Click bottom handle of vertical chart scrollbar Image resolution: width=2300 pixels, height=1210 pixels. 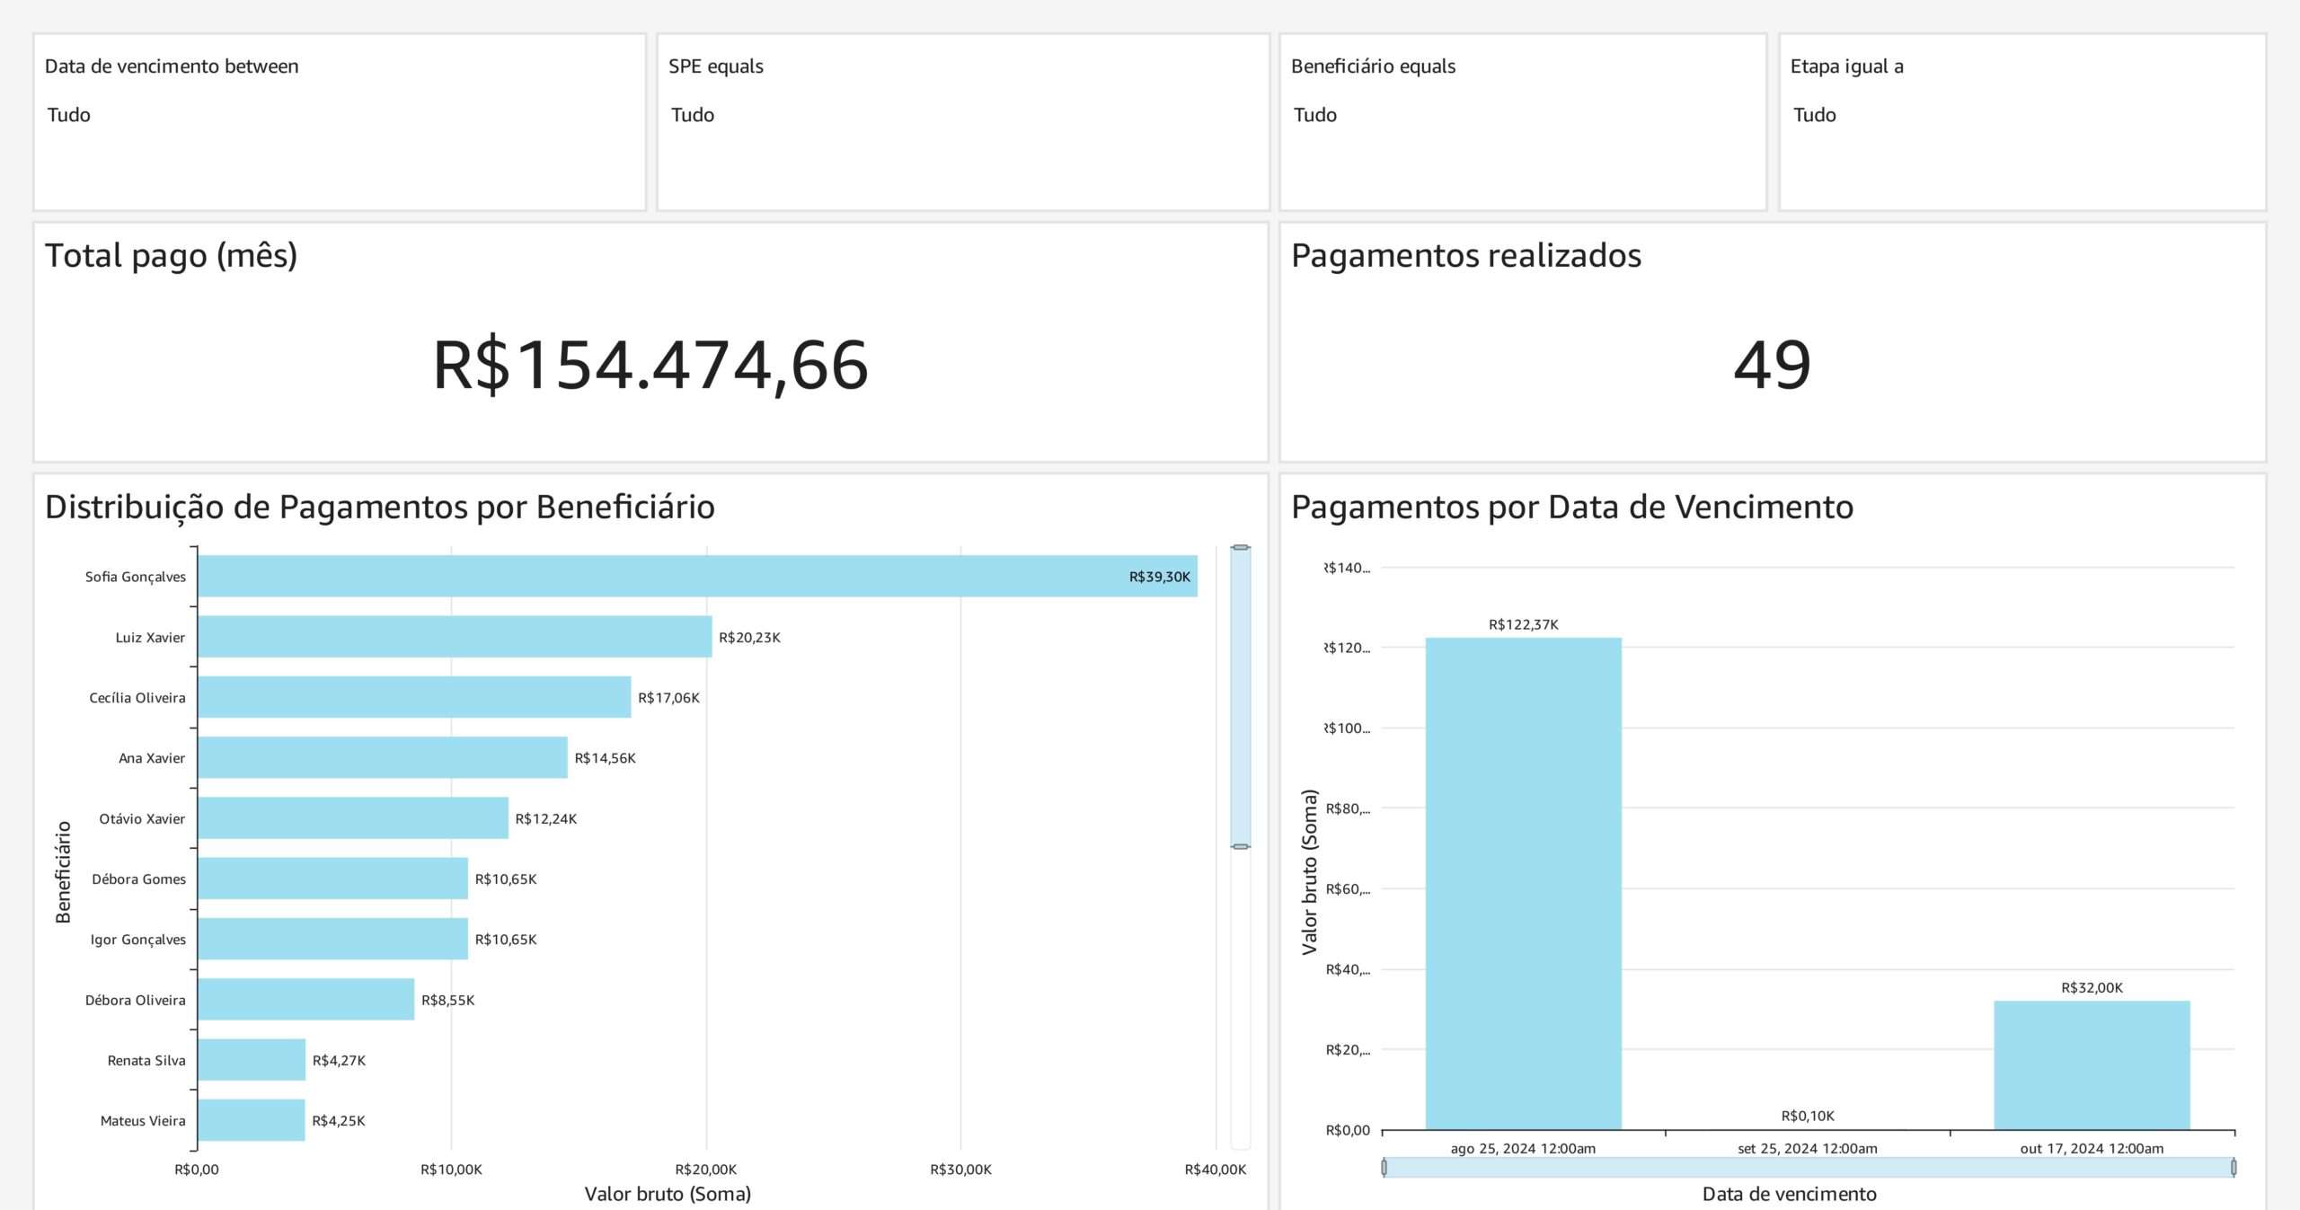(1240, 846)
